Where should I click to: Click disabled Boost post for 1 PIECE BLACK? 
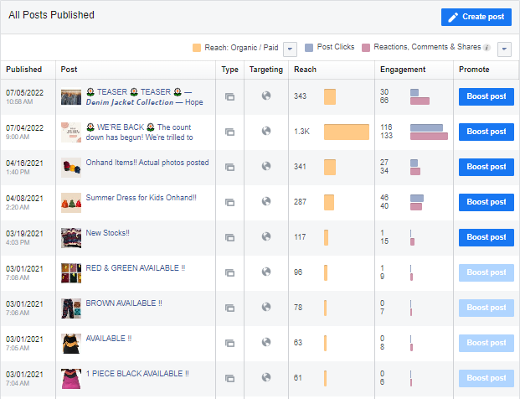pos(487,378)
